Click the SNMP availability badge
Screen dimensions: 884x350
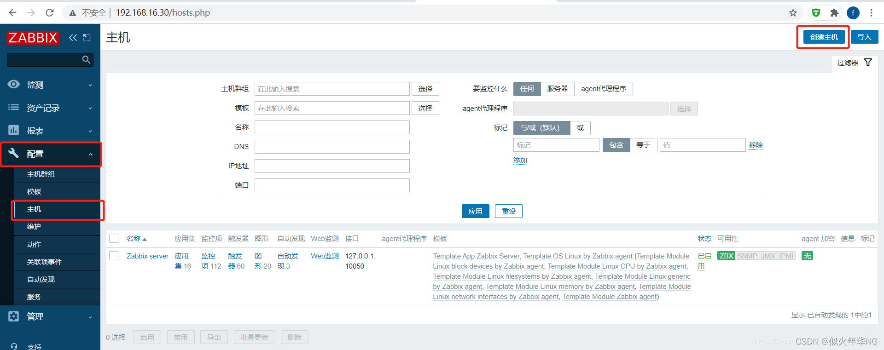(x=747, y=256)
